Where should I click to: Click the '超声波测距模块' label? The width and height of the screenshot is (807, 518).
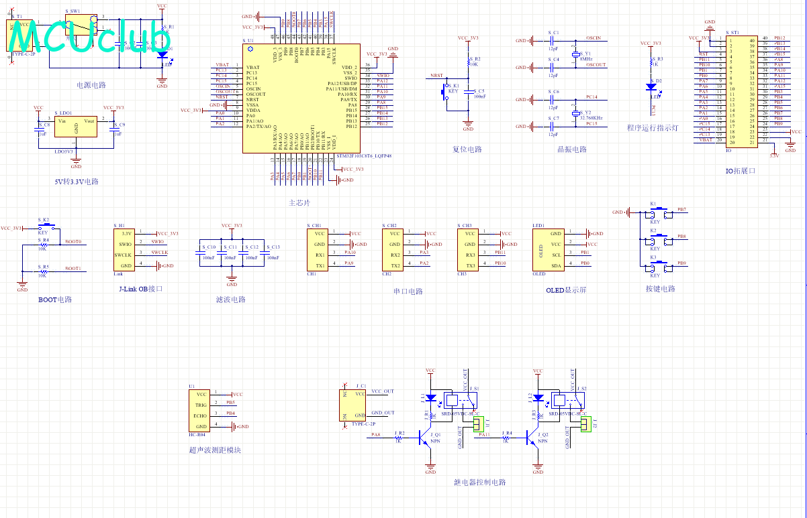click(215, 450)
